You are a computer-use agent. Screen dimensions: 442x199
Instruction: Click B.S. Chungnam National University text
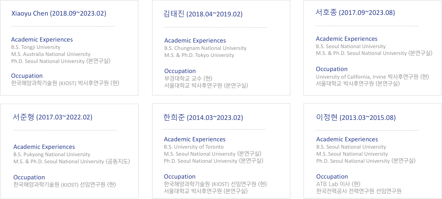point(205,48)
